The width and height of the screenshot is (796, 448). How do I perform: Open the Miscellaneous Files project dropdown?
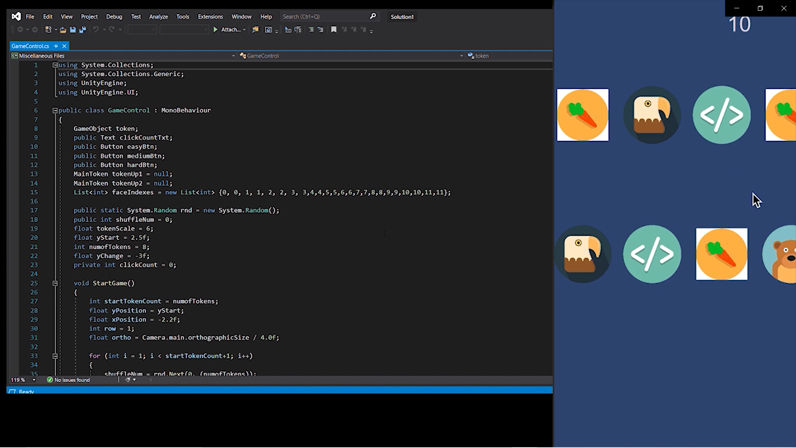[233, 56]
